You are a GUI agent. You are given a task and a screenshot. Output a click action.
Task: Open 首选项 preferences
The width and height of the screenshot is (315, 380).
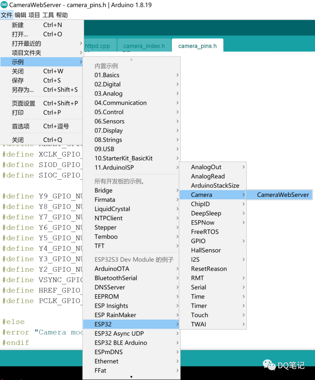click(20, 126)
